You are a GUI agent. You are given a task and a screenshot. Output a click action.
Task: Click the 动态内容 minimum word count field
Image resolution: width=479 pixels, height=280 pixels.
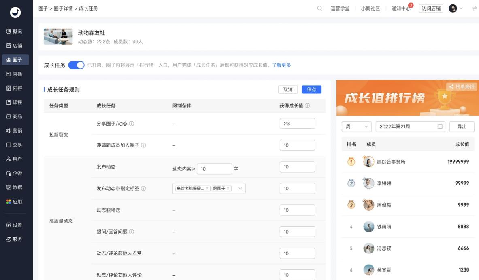pos(214,169)
